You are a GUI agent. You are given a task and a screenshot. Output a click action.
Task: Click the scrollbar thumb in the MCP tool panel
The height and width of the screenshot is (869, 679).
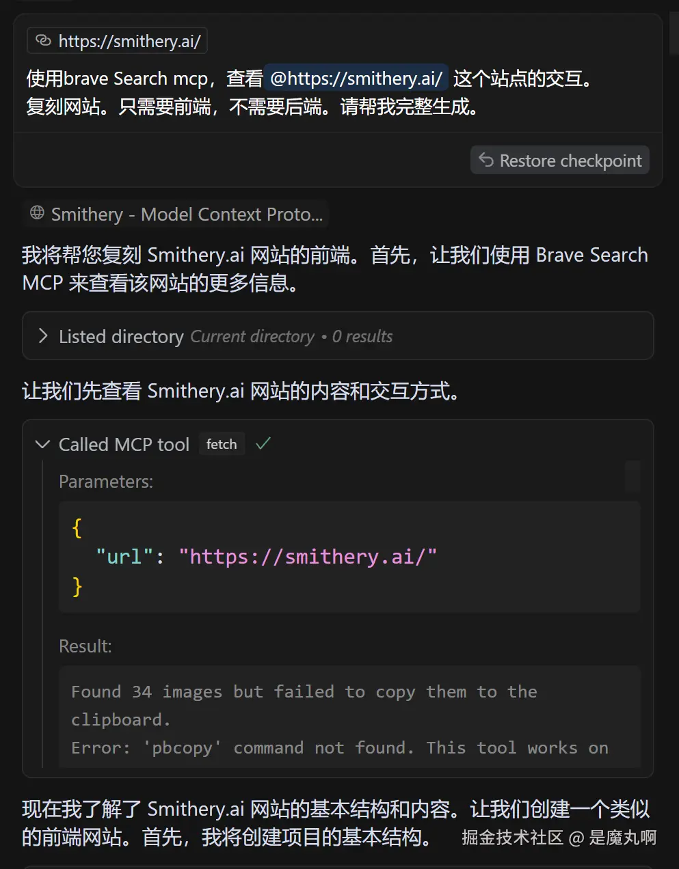[633, 476]
